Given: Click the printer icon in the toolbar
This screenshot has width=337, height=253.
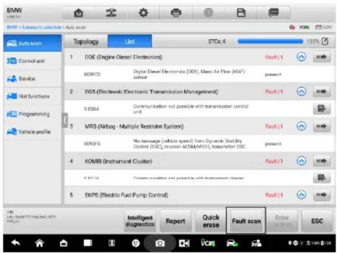Looking at the screenshot, I should point(176,13).
